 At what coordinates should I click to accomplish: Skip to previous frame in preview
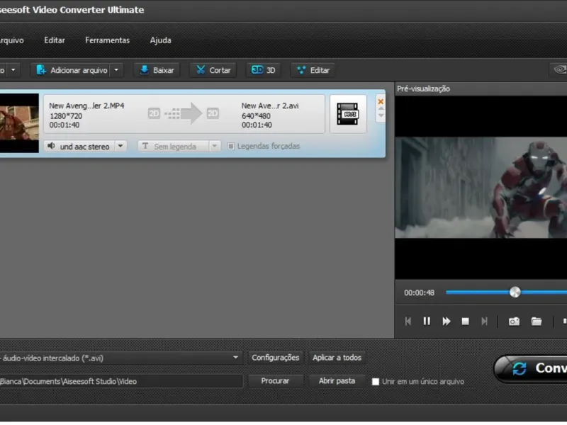(408, 321)
